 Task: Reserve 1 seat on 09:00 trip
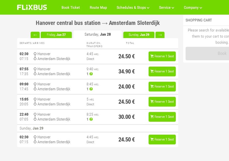[x=162, y=86]
